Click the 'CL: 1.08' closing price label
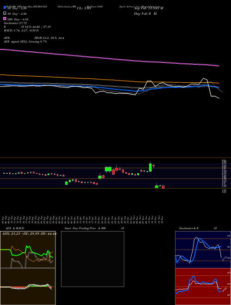This screenshot has height=305, width=231. [x=84, y=8]
